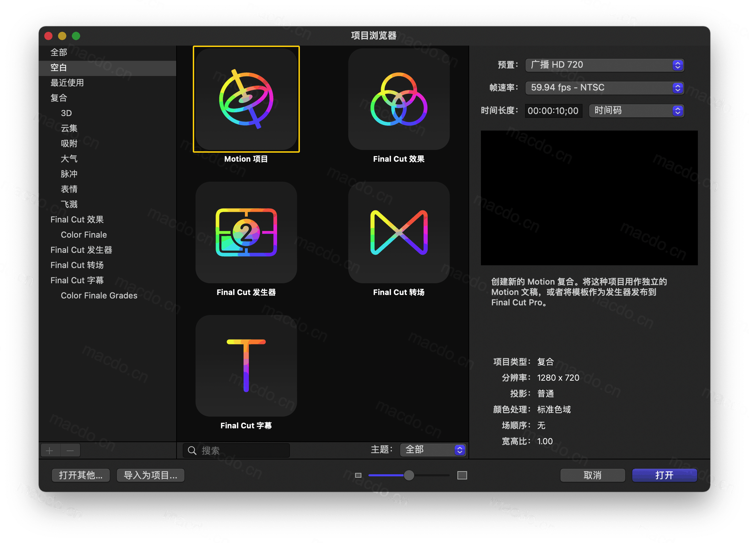Select 最近使用 in the sidebar
This screenshot has height=543, width=749.
(107, 83)
